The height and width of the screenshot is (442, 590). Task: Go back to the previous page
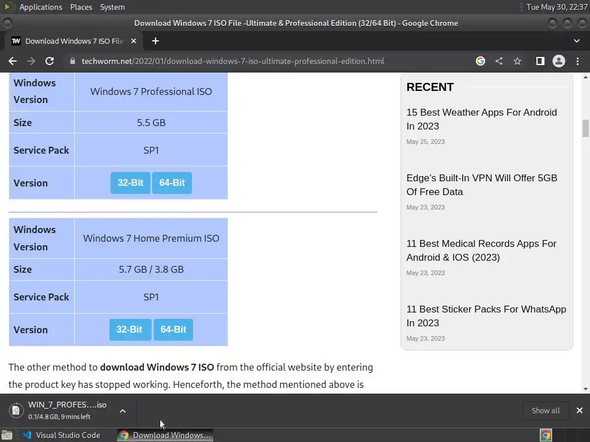coord(13,61)
